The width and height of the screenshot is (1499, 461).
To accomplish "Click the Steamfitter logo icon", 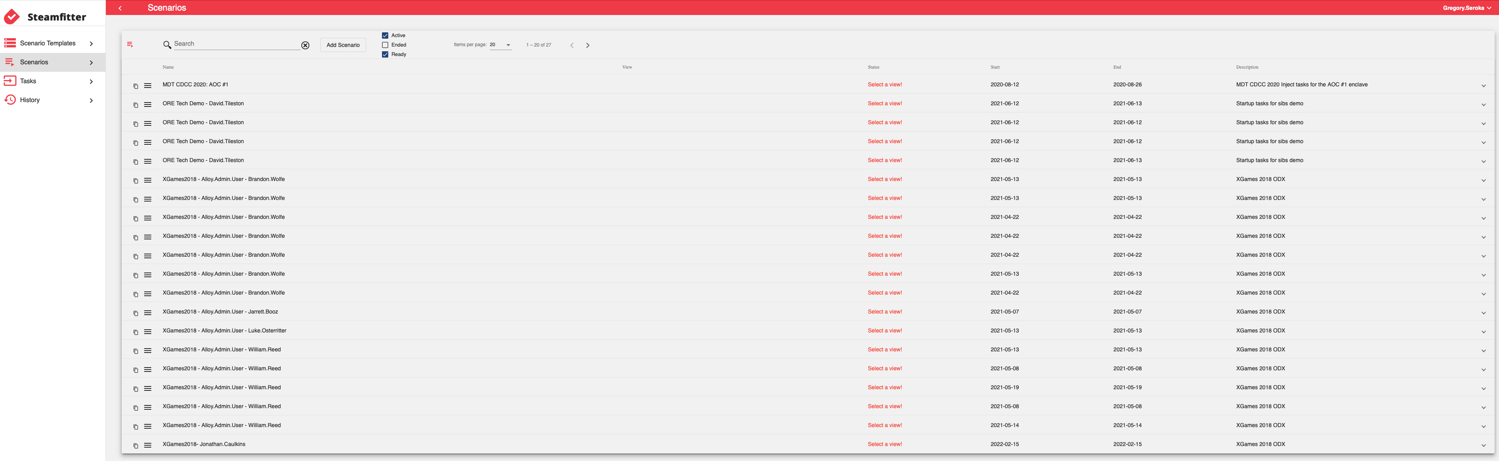I will [11, 17].
